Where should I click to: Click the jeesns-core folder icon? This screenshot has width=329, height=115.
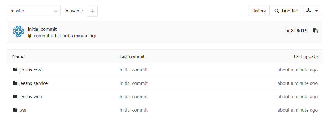coord(15,70)
